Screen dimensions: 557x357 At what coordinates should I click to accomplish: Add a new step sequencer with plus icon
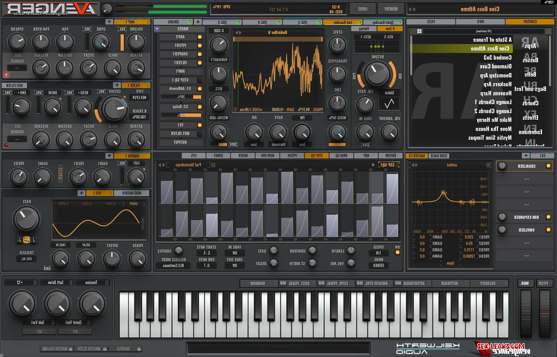pyautogui.click(x=373, y=165)
